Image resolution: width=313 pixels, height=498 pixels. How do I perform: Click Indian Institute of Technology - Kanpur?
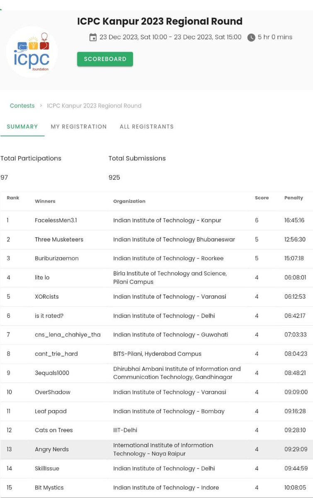point(167,220)
